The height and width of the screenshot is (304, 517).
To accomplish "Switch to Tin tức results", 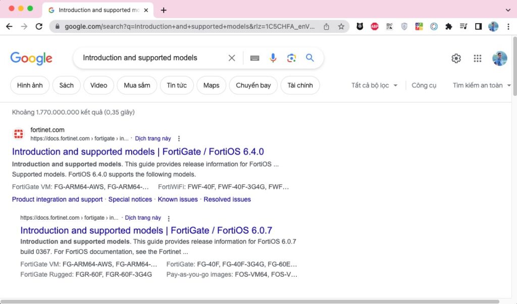I will [x=177, y=85].
